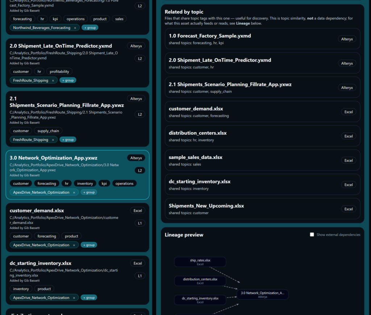Remove ApexDrive_Network_Optimization tag on customer_demand.xlsx card
Image resolution: width=371 pixels, height=315 pixels.
click(x=74, y=245)
